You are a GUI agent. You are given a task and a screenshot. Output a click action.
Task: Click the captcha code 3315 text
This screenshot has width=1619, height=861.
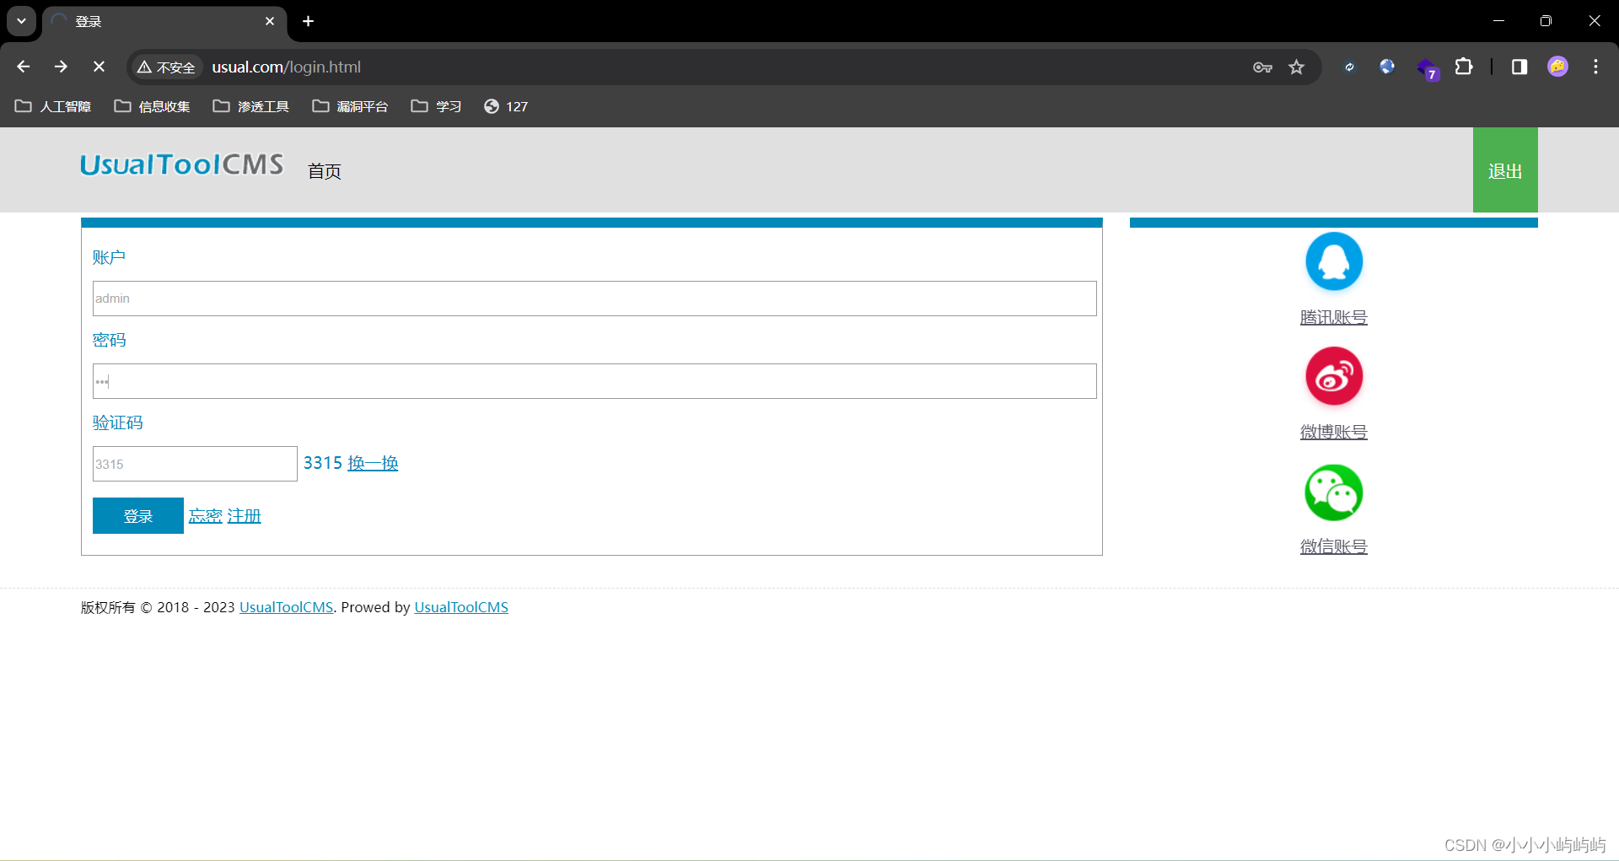323,463
